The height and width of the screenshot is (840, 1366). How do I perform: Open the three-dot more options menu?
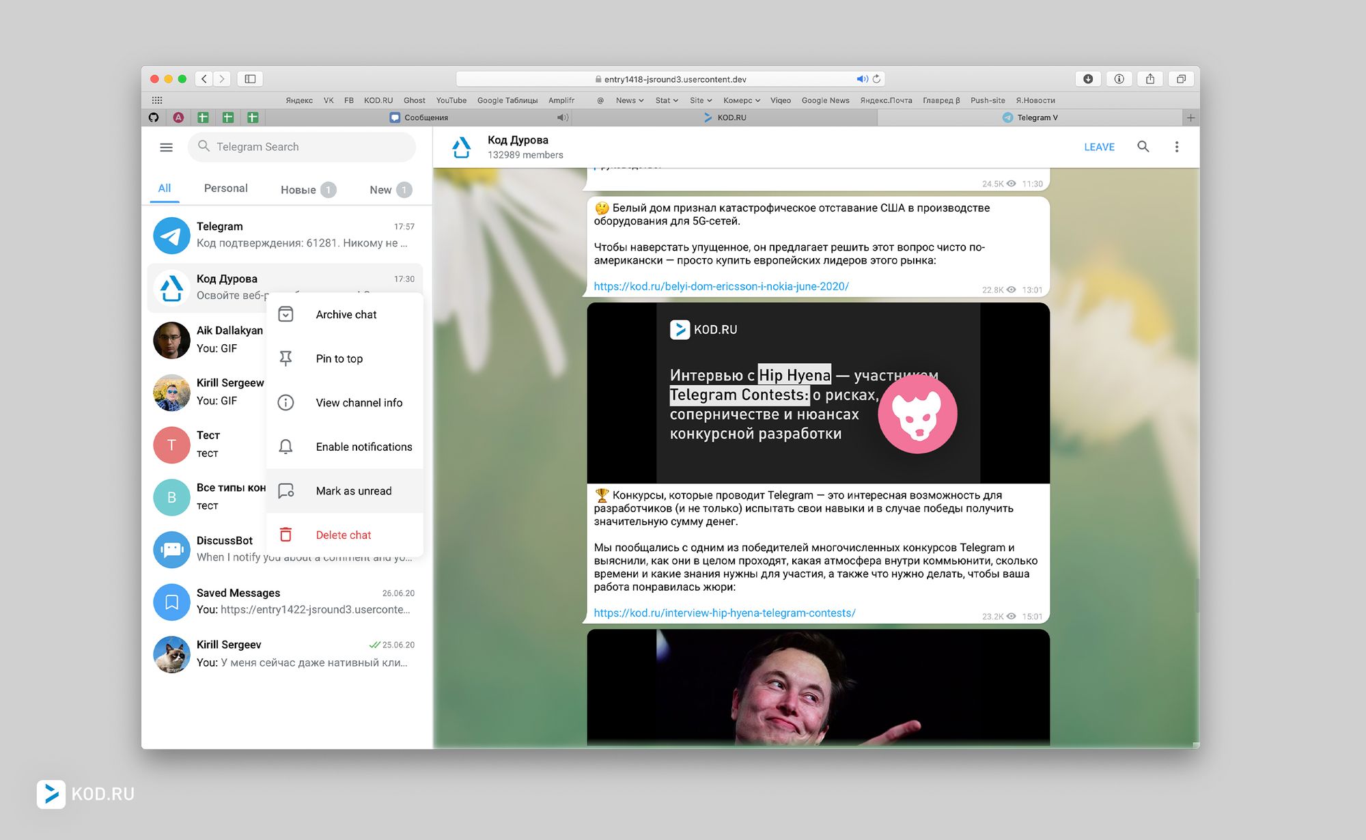[1176, 147]
